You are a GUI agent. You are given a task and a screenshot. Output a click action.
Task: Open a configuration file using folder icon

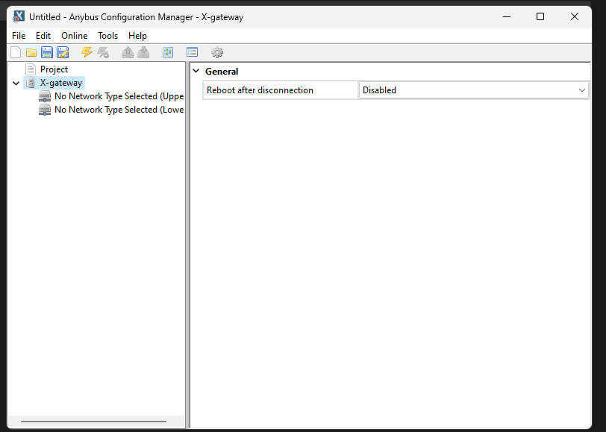pyautogui.click(x=31, y=52)
